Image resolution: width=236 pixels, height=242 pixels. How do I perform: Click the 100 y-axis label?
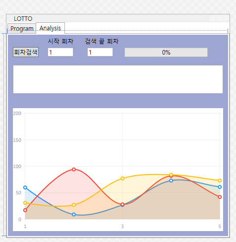pyautogui.click(x=17, y=167)
